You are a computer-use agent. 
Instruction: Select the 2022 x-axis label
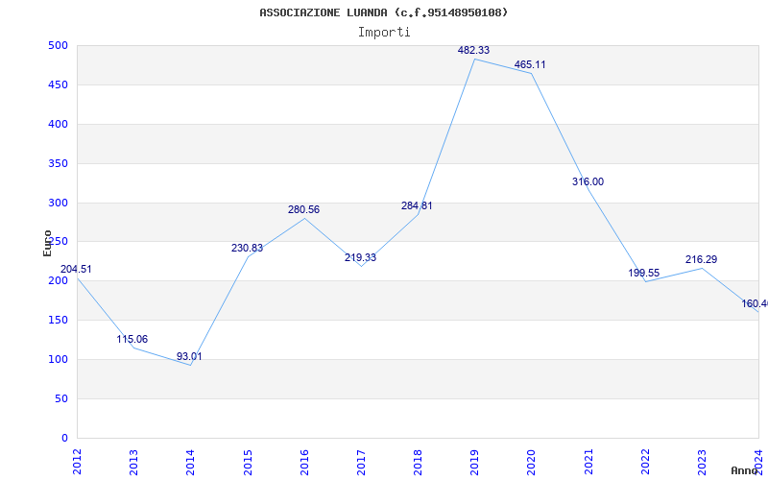click(645, 462)
